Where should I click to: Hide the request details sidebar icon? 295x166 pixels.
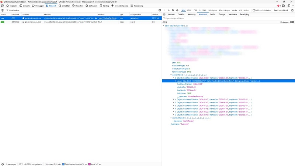[164, 14]
